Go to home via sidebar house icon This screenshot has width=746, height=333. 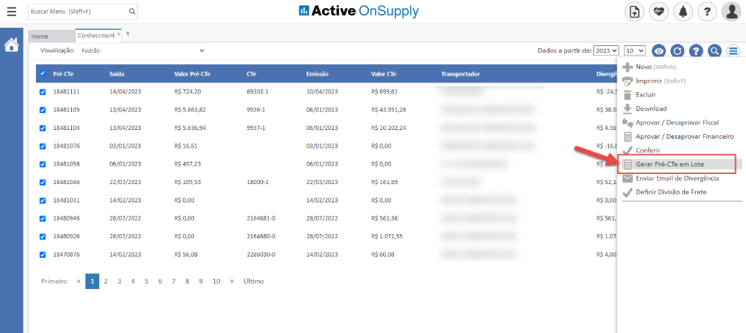pos(12,45)
